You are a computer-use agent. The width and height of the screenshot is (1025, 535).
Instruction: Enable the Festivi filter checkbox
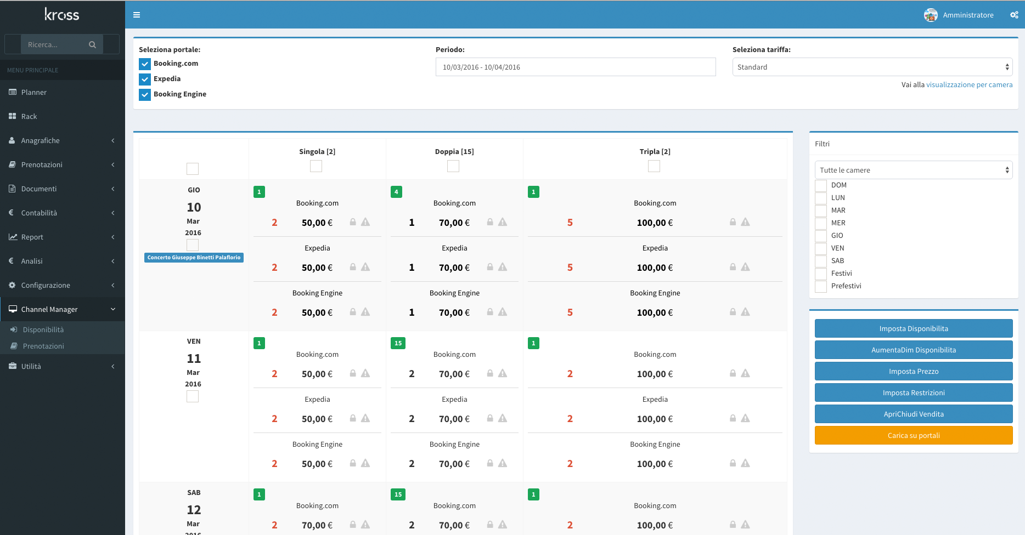click(x=821, y=274)
